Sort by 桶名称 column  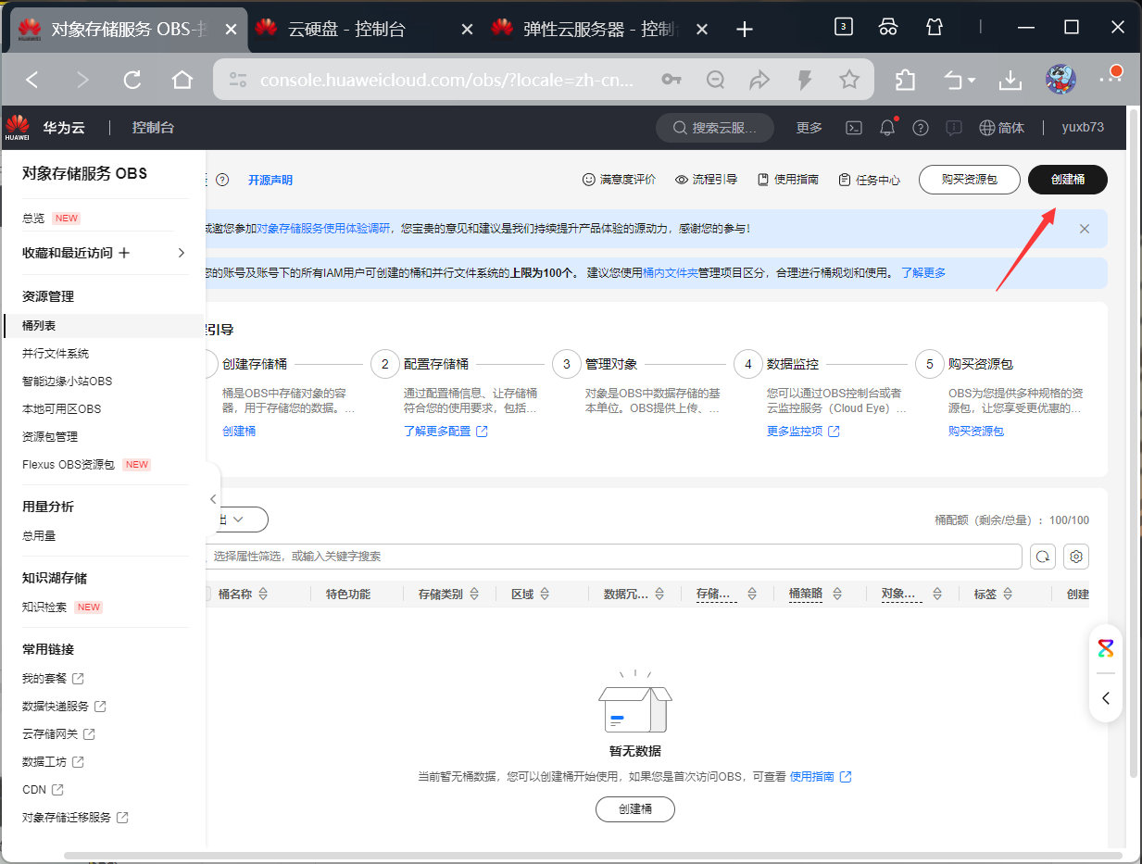coord(262,594)
